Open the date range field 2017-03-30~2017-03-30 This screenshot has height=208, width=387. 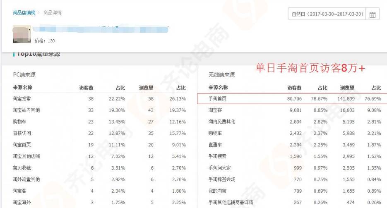(x=327, y=14)
